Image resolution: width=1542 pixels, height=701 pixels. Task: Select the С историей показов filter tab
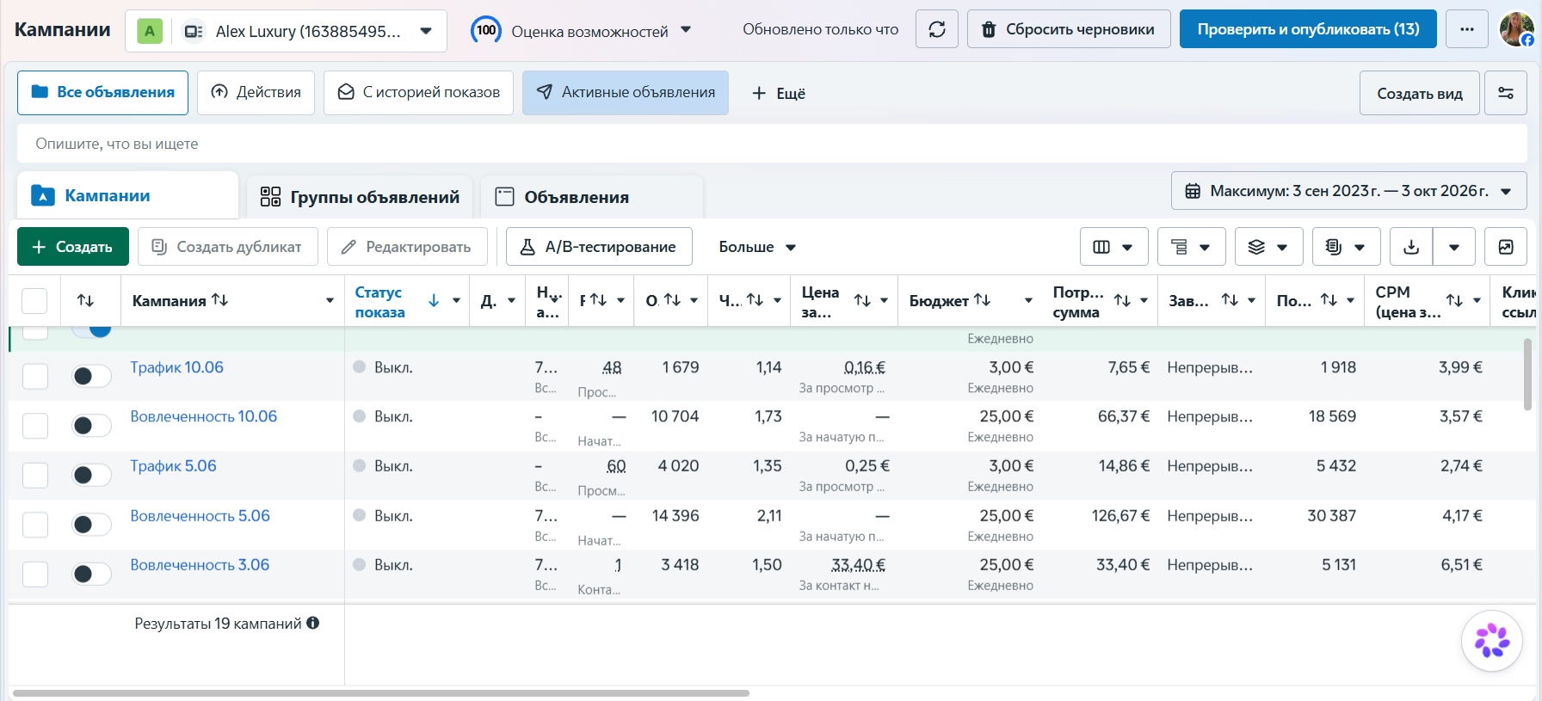[418, 93]
